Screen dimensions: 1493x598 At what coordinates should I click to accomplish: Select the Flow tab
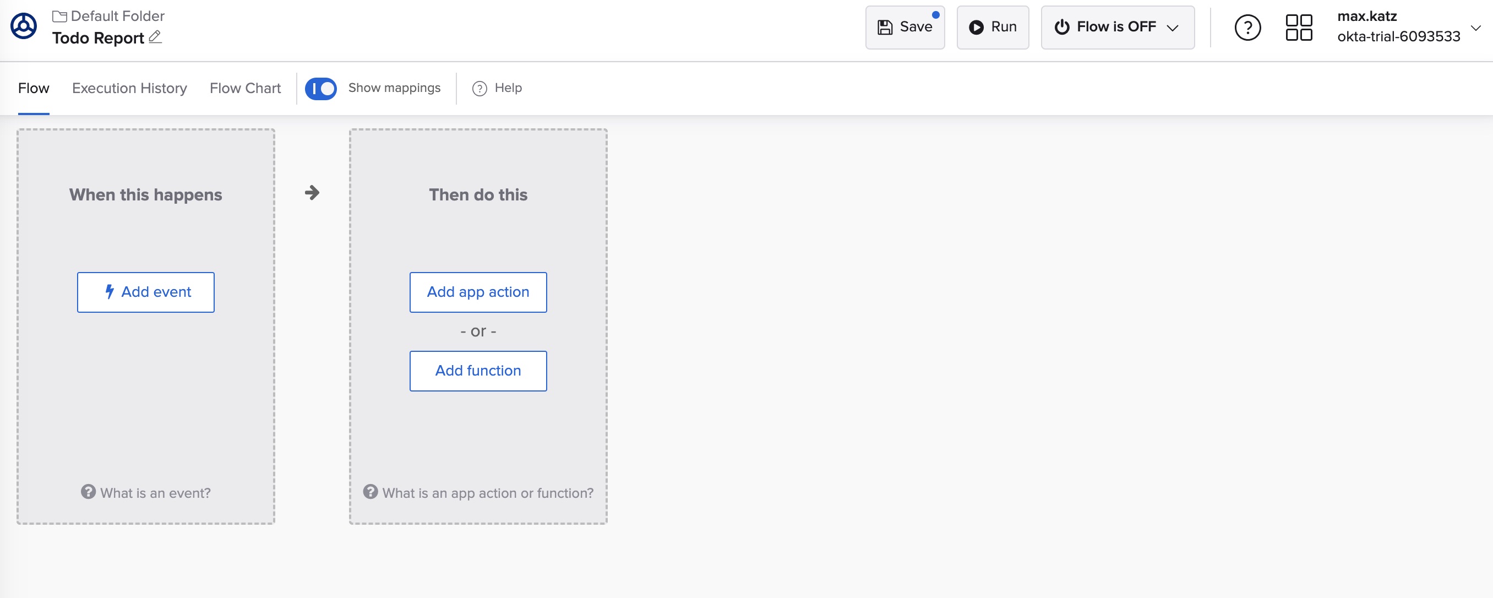coord(34,88)
